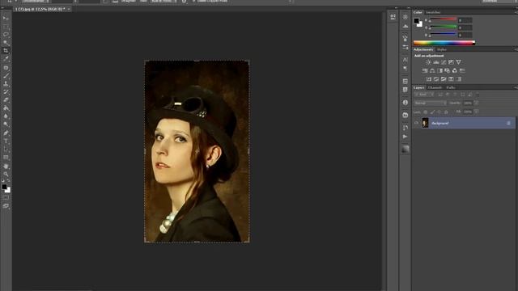Toggle lock transparent pixels in Layers
Image resolution: width=518 pixels, height=291 pixels.
click(426, 112)
